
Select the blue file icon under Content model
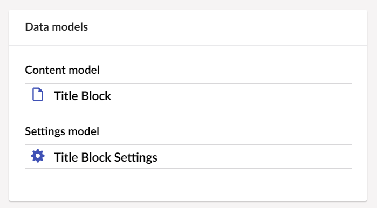tap(38, 95)
